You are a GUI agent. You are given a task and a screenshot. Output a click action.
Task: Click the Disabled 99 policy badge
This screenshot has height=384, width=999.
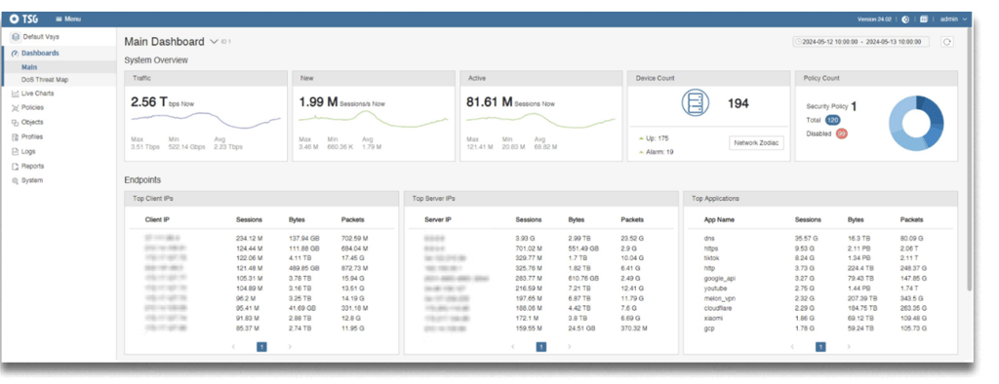click(x=841, y=134)
